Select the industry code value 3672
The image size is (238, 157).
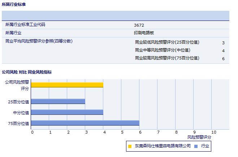click(x=139, y=25)
